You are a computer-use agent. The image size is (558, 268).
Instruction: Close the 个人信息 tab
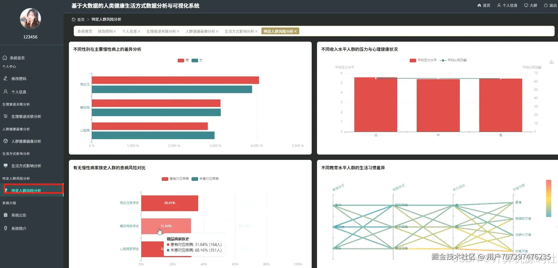click(139, 31)
